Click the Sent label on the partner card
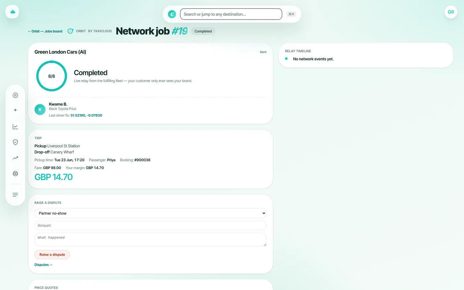464x290 pixels. click(263, 52)
